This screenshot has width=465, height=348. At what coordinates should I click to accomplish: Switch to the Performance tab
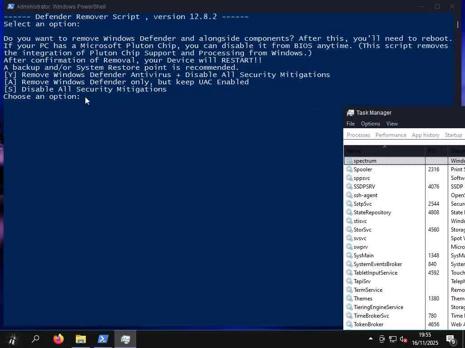click(391, 135)
